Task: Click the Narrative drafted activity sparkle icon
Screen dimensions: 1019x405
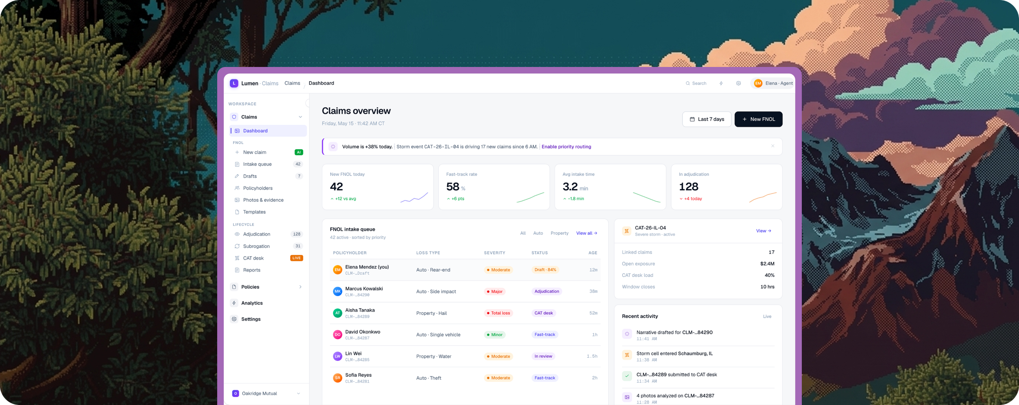Action: point(627,334)
